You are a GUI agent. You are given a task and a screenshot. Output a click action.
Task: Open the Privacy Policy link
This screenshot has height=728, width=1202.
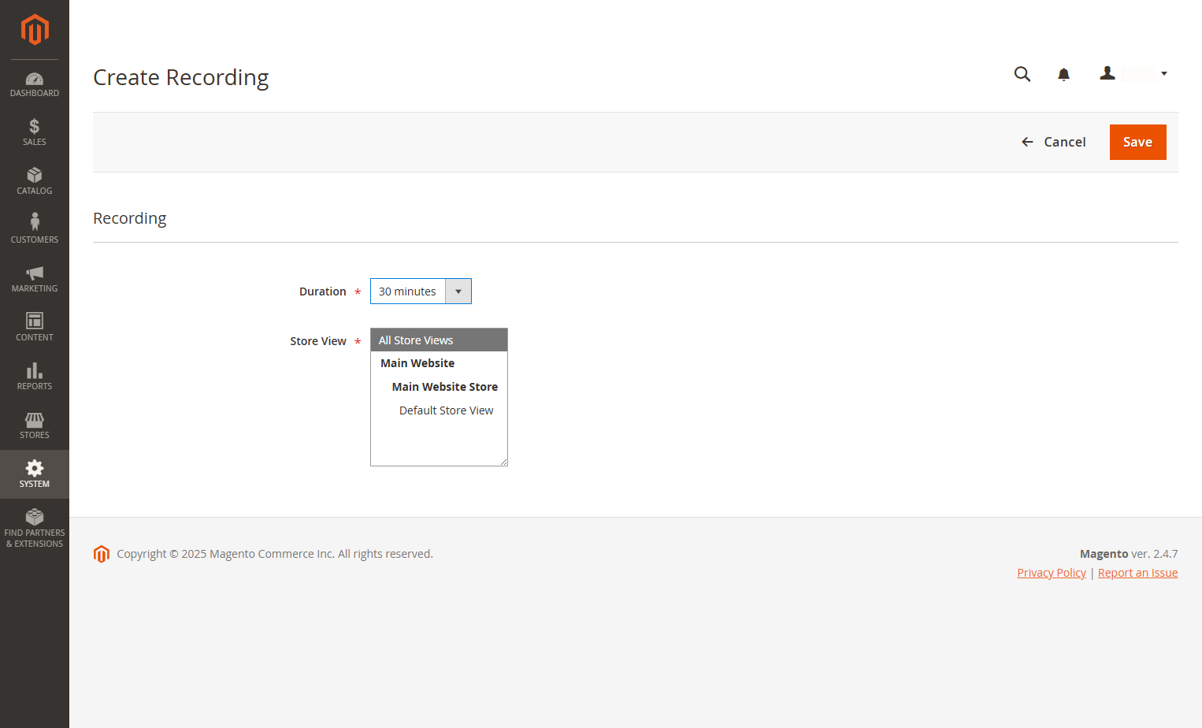pos(1052,573)
